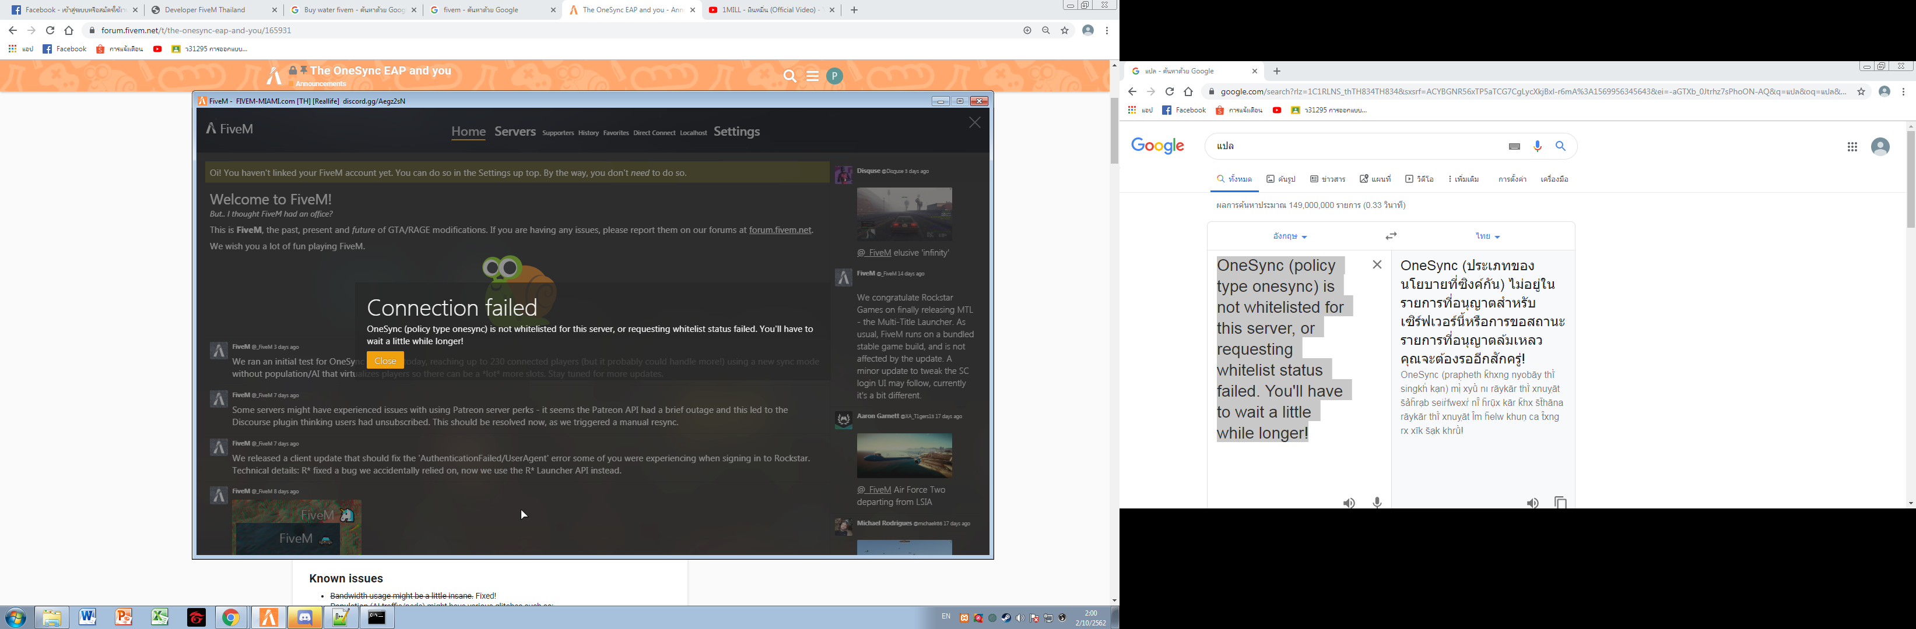
Task: Open FiveM Settings page
Action: (736, 132)
